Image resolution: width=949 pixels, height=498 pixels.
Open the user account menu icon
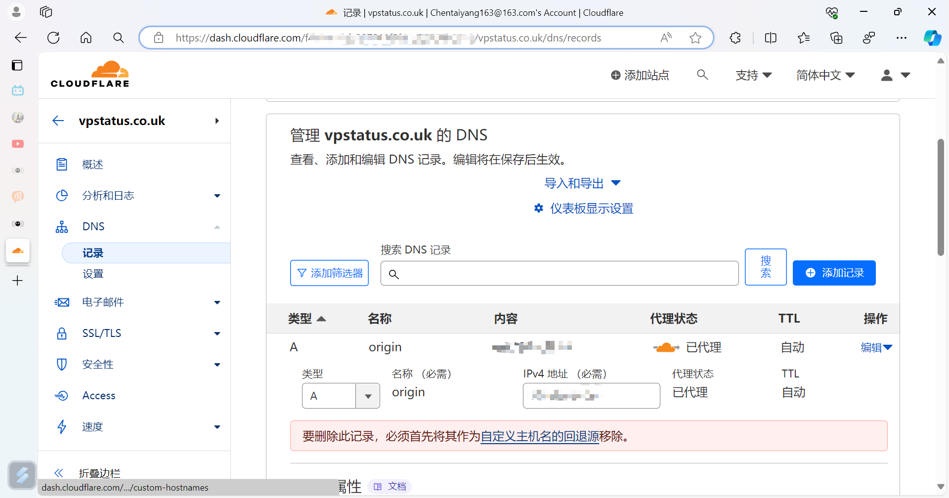(x=896, y=75)
